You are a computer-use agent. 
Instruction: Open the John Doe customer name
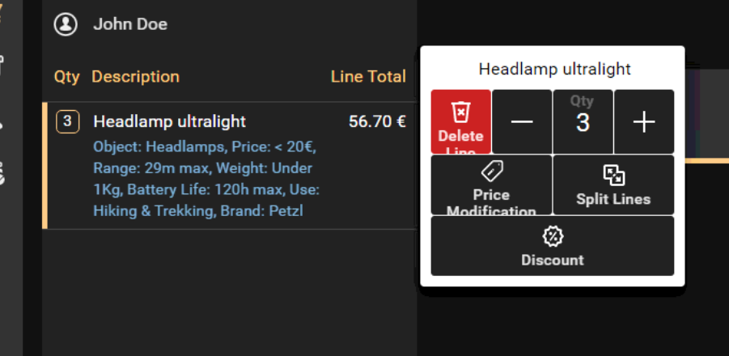click(x=130, y=24)
